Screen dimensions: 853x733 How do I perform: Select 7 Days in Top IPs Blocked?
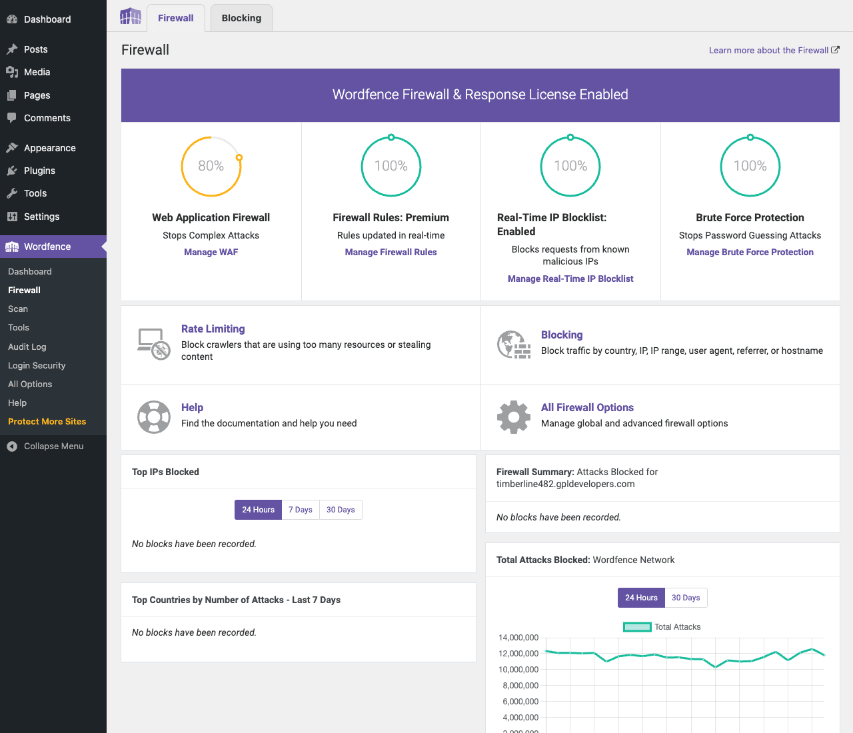pyautogui.click(x=301, y=510)
